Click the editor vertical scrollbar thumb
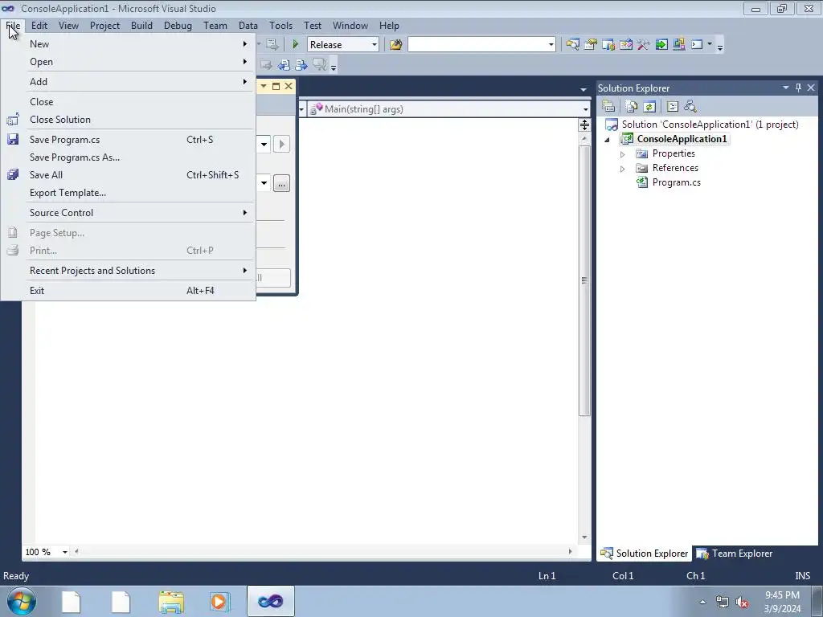 coord(584,280)
